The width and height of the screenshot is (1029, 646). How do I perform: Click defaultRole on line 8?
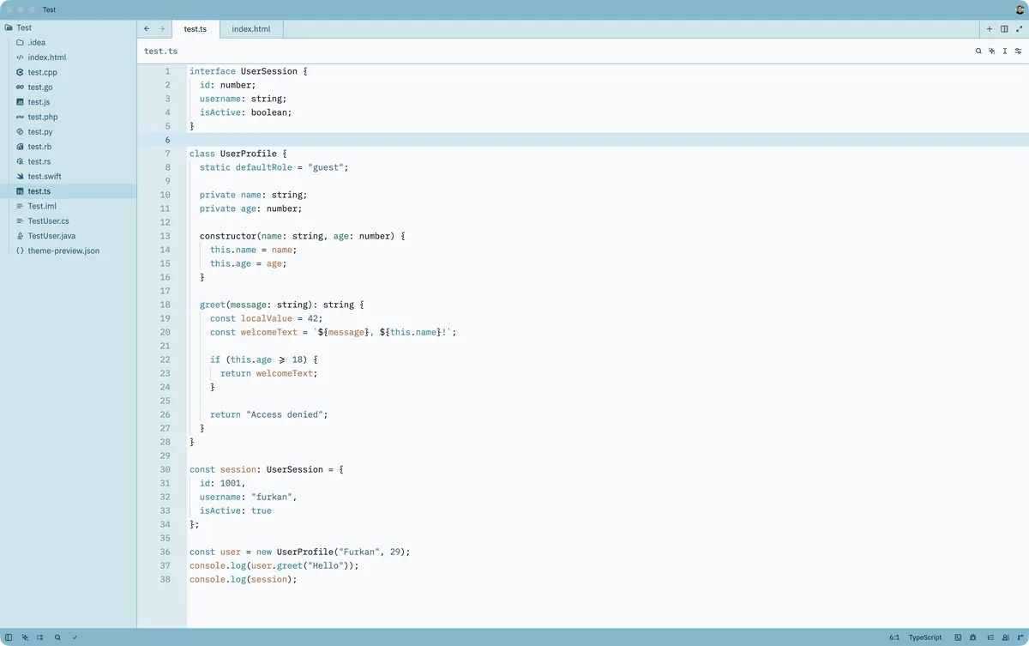tap(264, 167)
